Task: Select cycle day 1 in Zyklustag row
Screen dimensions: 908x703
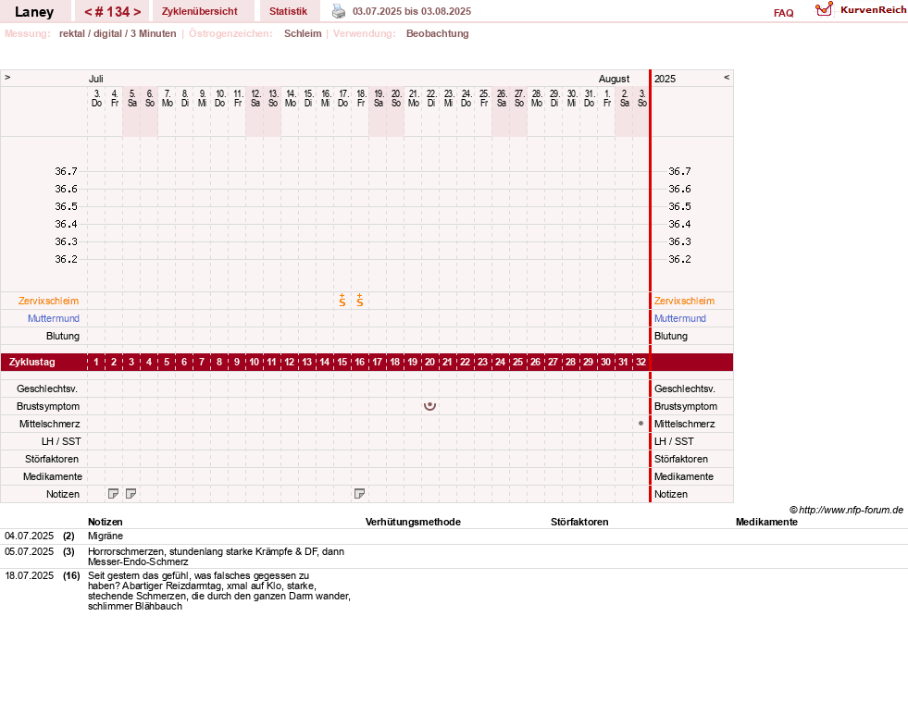Action: [96, 362]
